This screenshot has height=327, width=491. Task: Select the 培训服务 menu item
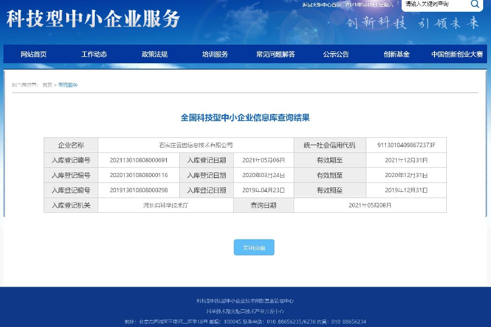click(215, 54)
